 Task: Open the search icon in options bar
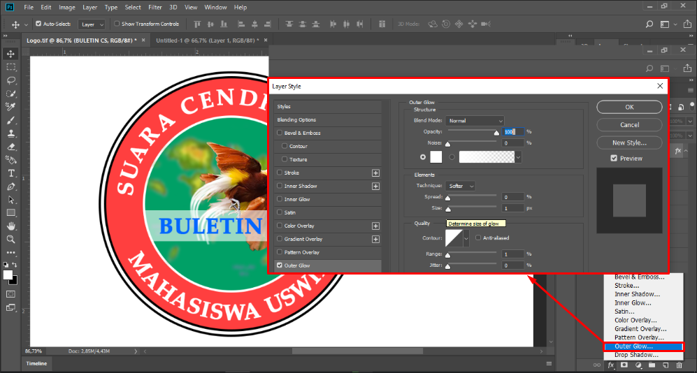click(649, 24)
